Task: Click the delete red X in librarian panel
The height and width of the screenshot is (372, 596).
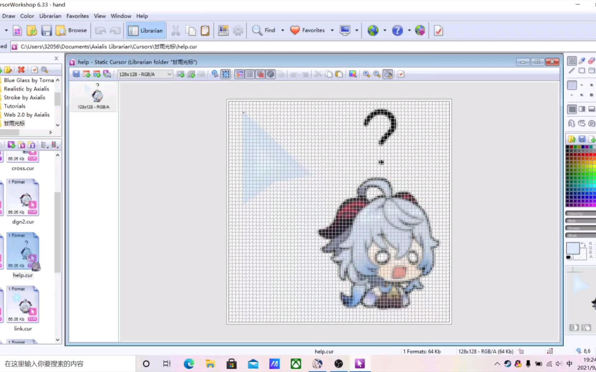Action: 21,70
